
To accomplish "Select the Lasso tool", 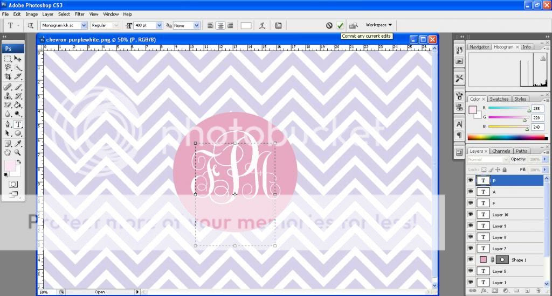I will tap(8, 67).
